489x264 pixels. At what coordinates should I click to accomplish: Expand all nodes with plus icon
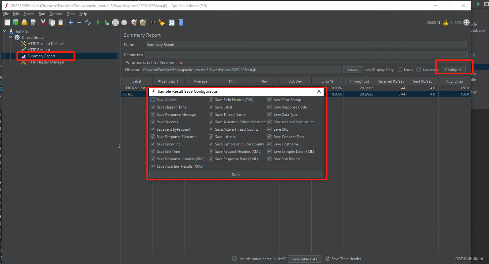[x=71, y=23]
